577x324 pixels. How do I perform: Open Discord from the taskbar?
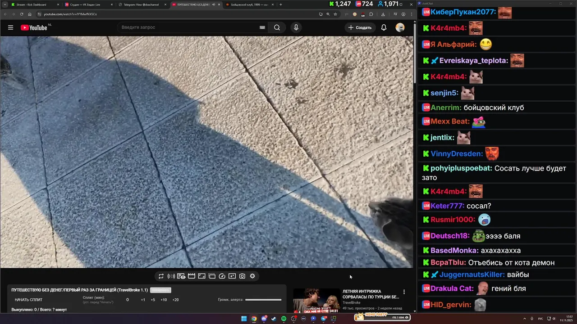pos(264,319)
